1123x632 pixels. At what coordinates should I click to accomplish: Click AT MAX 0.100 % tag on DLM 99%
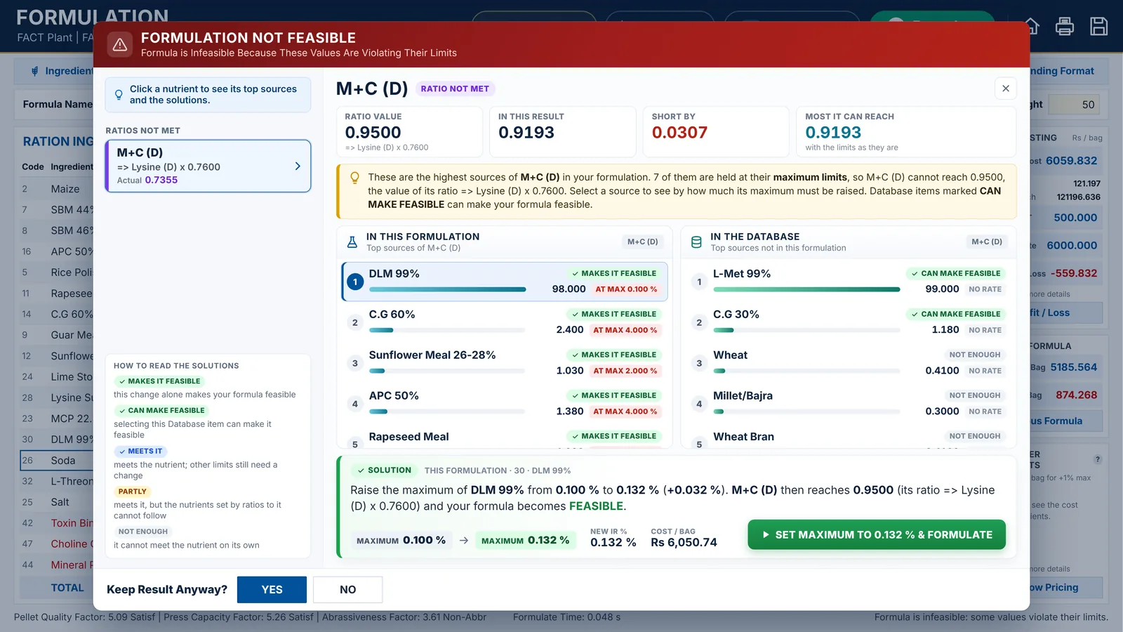pyautogui.click(x=626, y=289)
